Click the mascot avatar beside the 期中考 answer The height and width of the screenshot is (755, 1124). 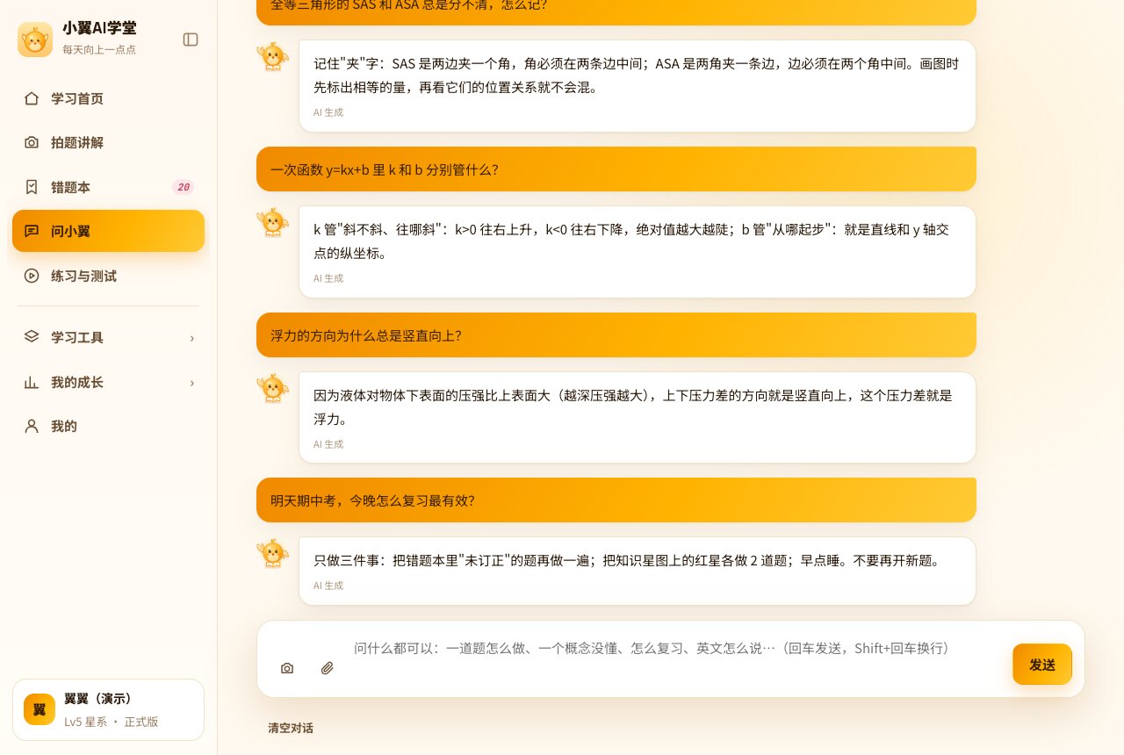point(273,554)
